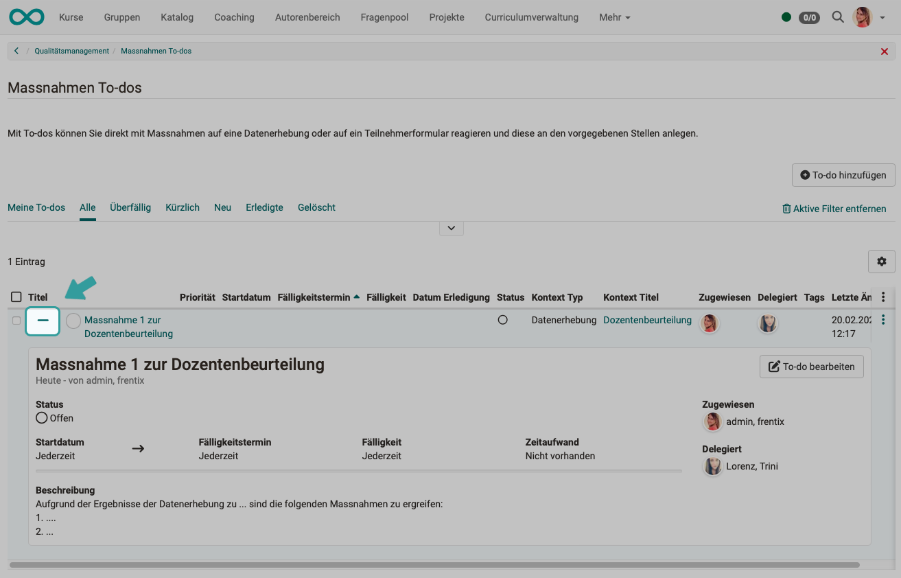This screenshot has width=901, height=578.
Task: Expand the filter area with the down chevron
Action: pos(451,227)
